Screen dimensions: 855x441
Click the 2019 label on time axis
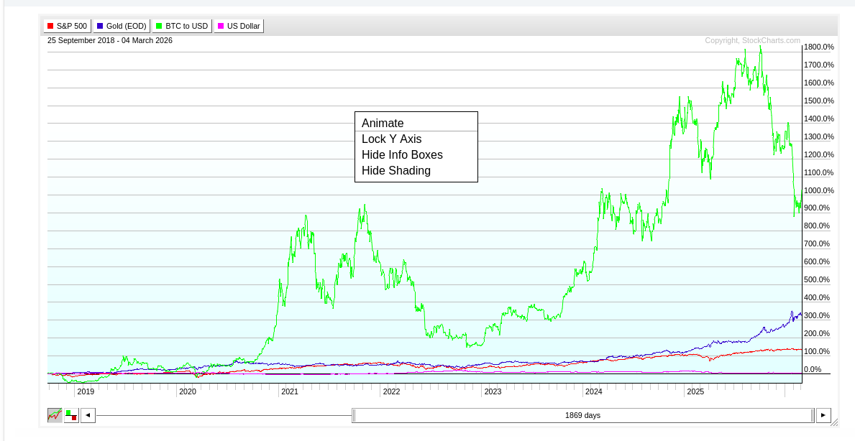pyautogui.click(x=86, y=391)
